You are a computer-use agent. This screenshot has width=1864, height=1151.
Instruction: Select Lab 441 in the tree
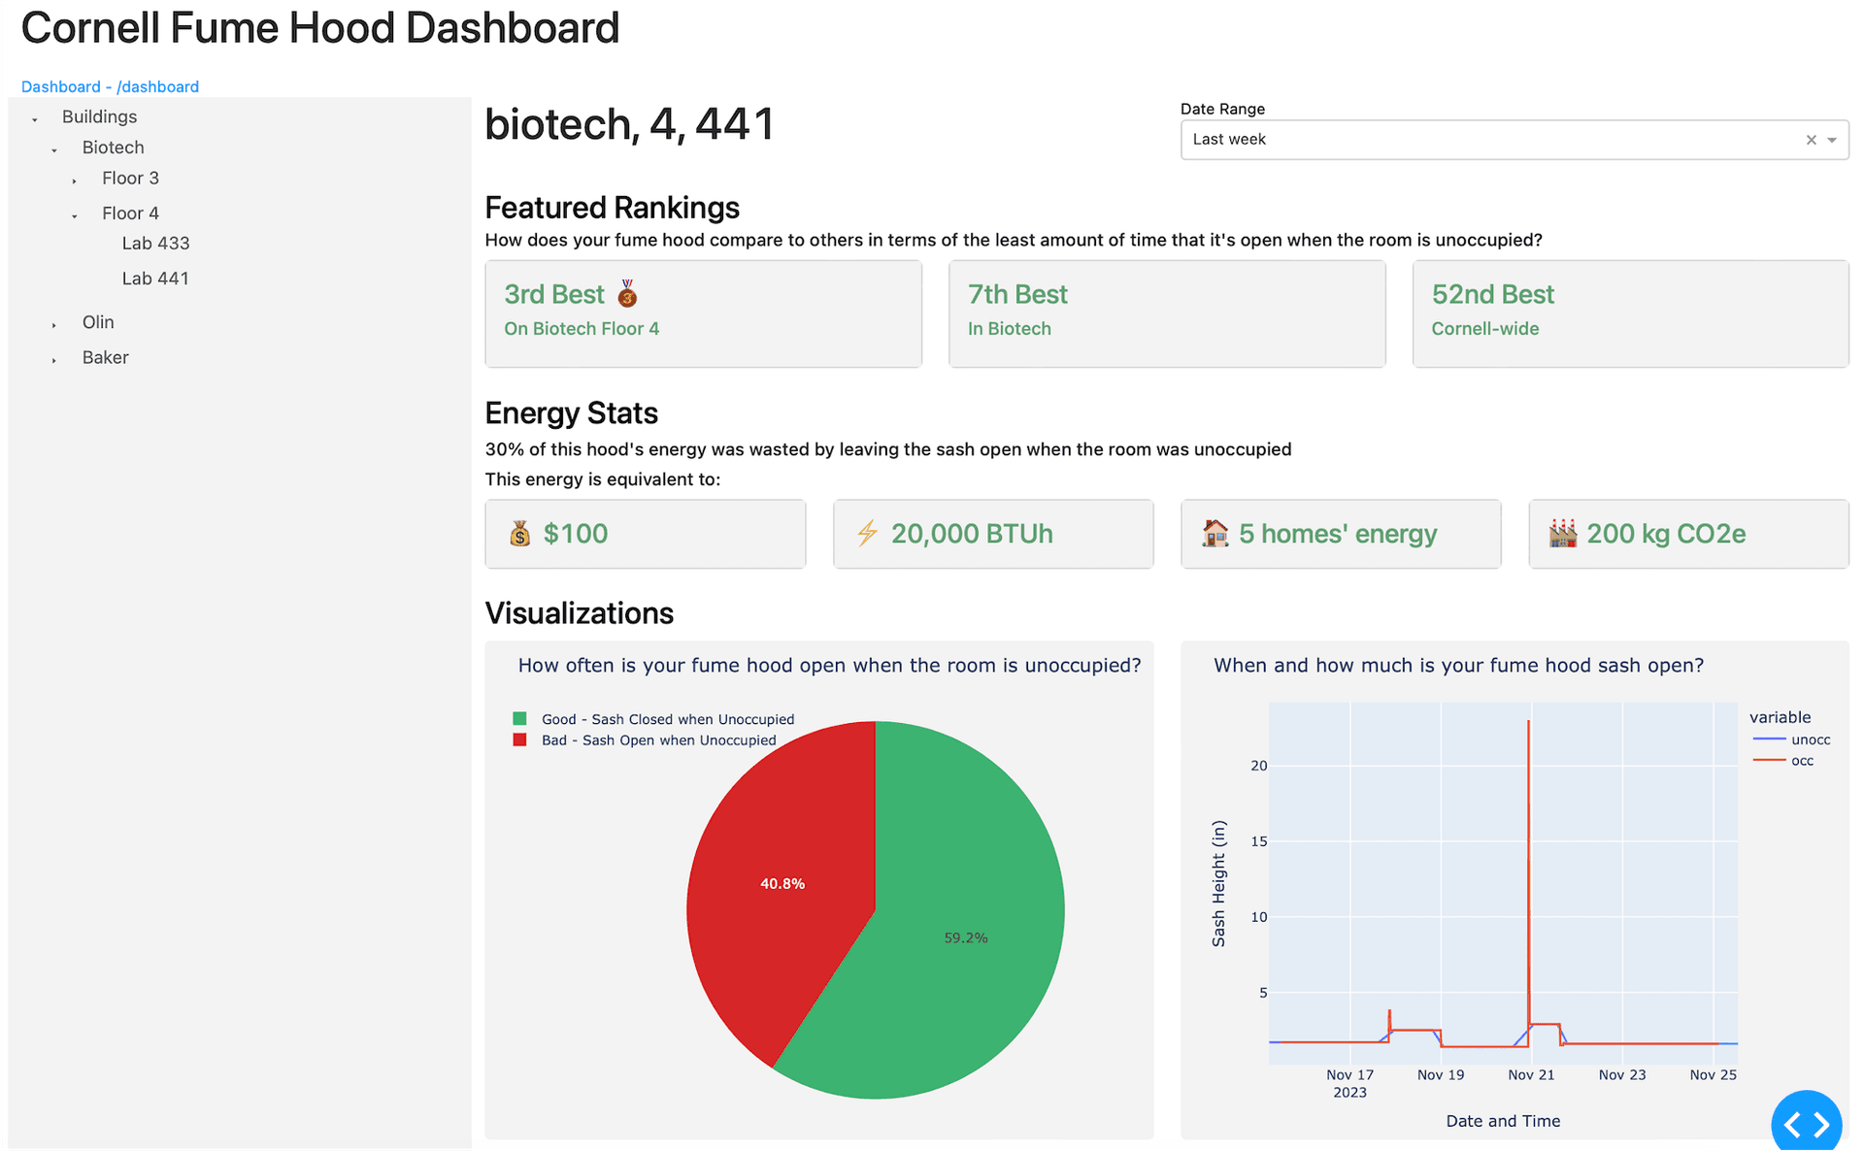coord(155,279)
